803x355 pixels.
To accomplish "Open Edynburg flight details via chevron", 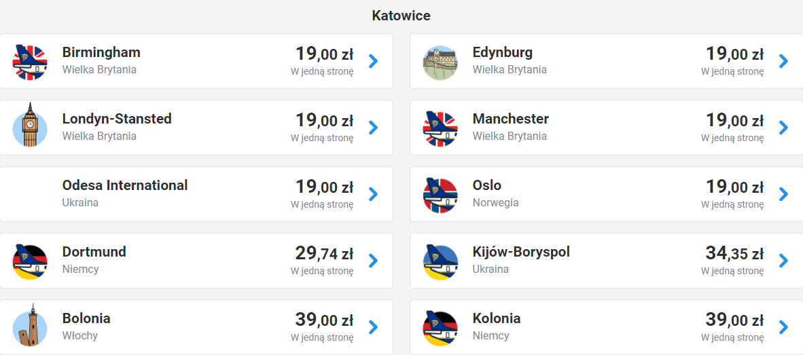I will 783,61.
